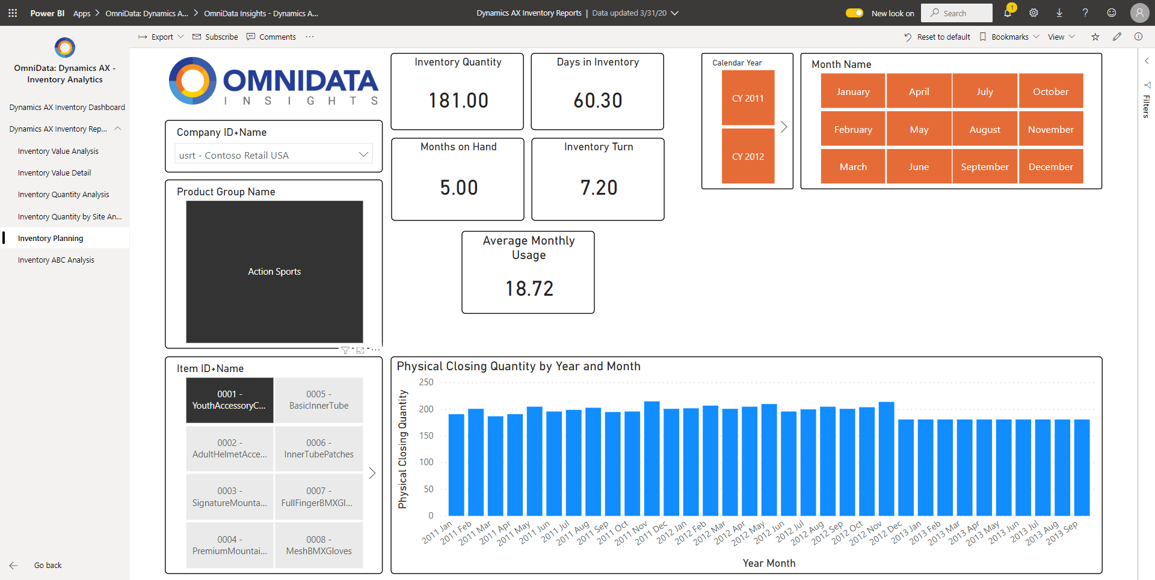Expand the Data updated 3/31/20 chevron
The image size is (1155, 580).
coord(675,13)
